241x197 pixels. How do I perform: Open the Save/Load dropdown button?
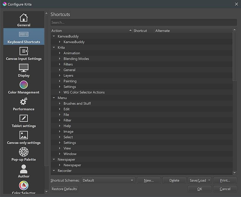pyautogui.click(x=200, y=180)
